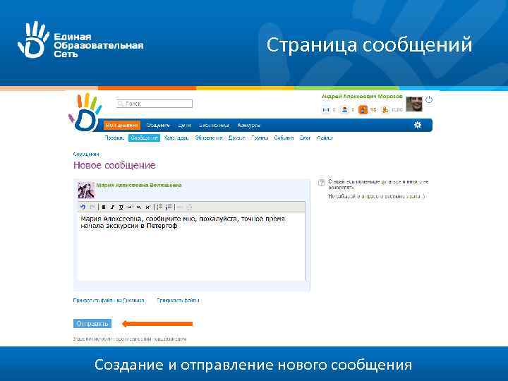Open the friends counter icon showing 0

tap(344, 110)
